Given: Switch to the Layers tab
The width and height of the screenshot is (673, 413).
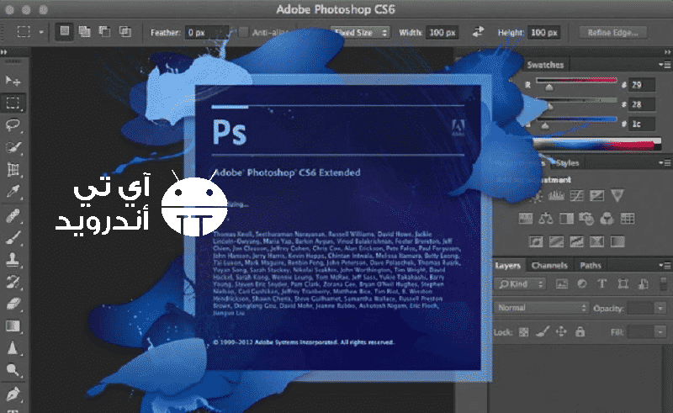Looking at the screenshot, I should (x=508, y=265).
